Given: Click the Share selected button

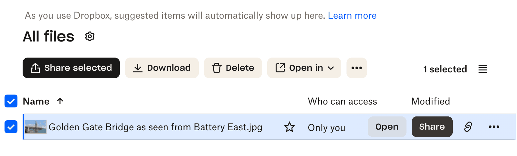Looking at the screenshot, I should tap(71, 68).
